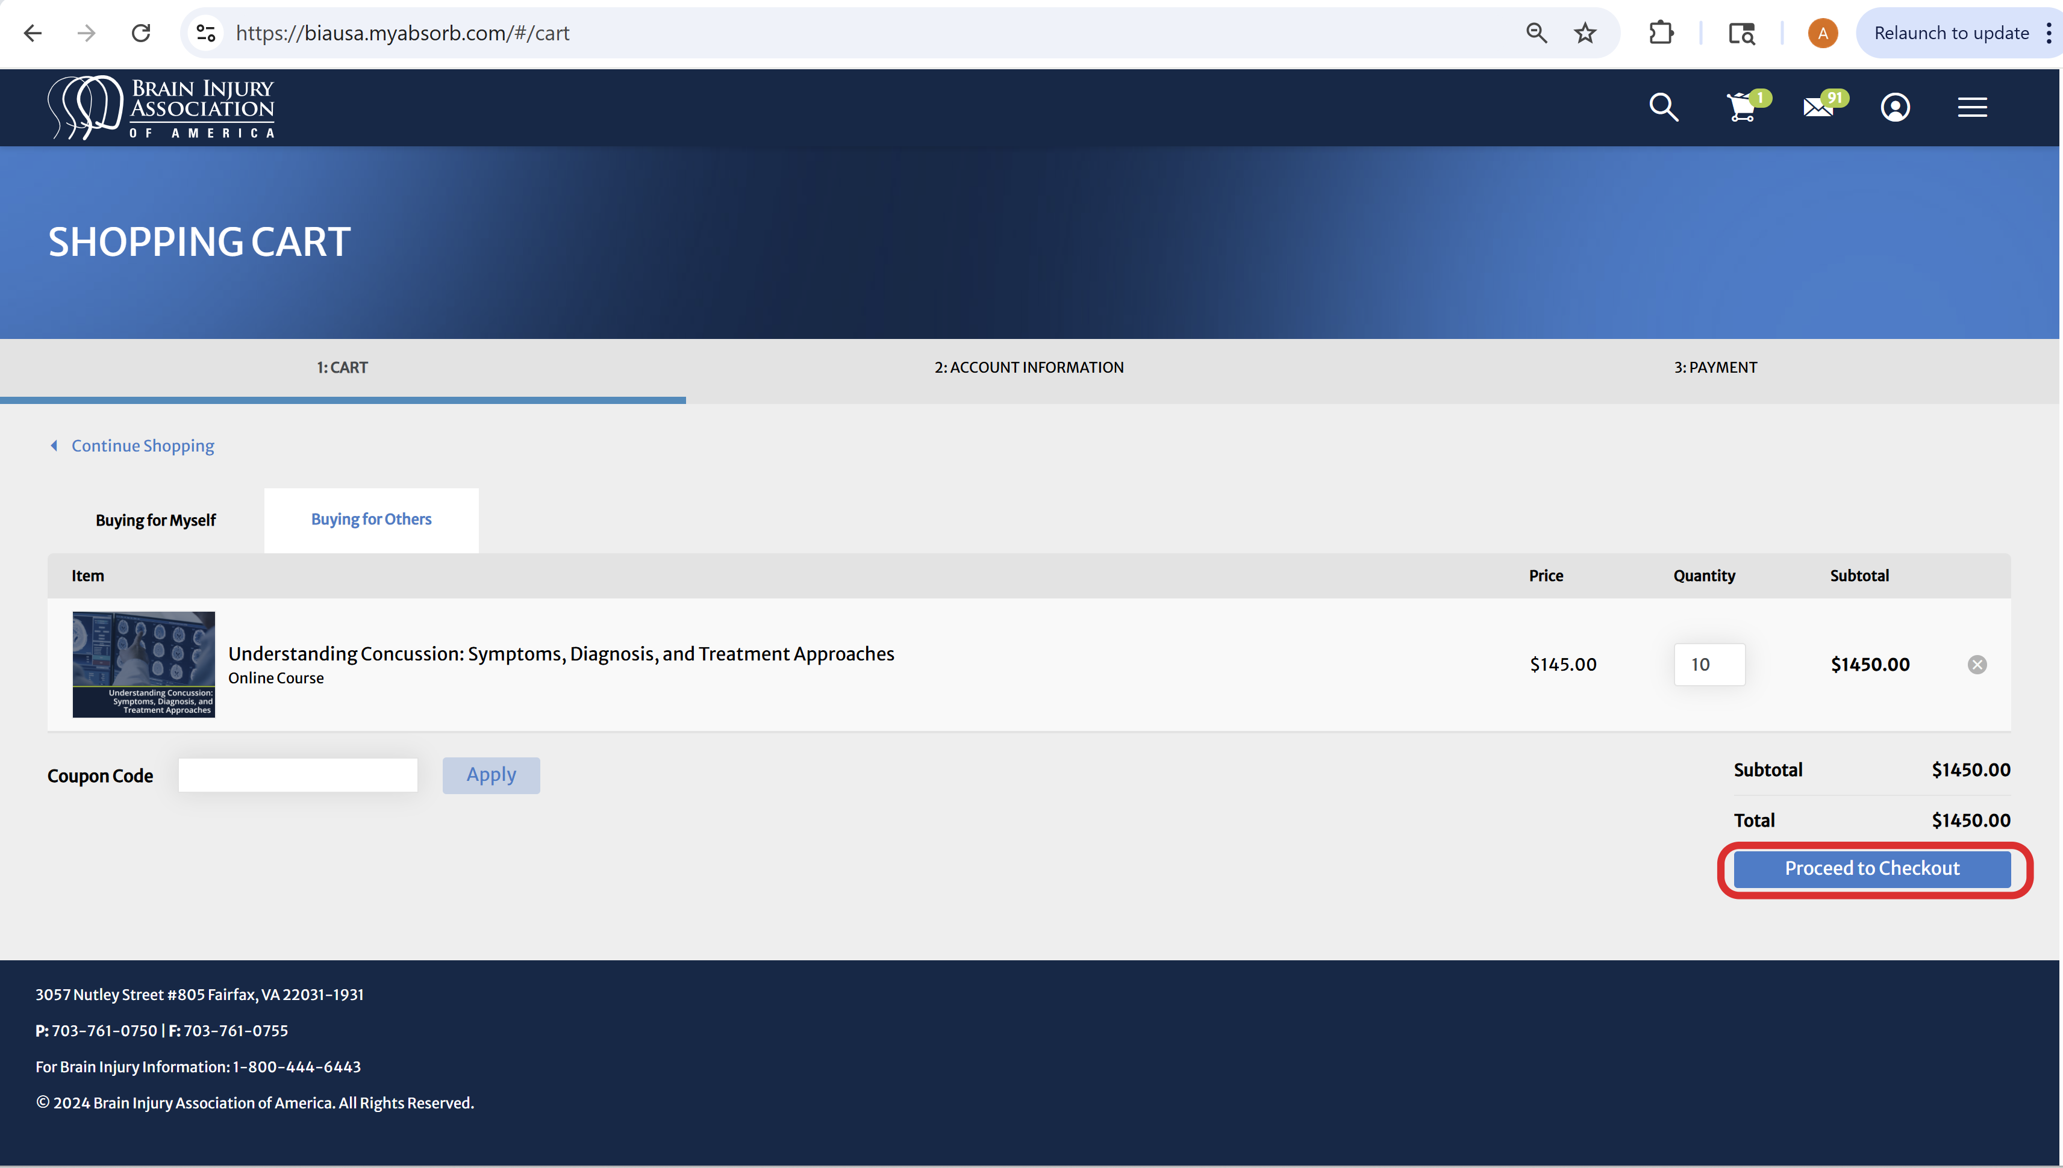Open the user account profile icon

point(1896,107)
